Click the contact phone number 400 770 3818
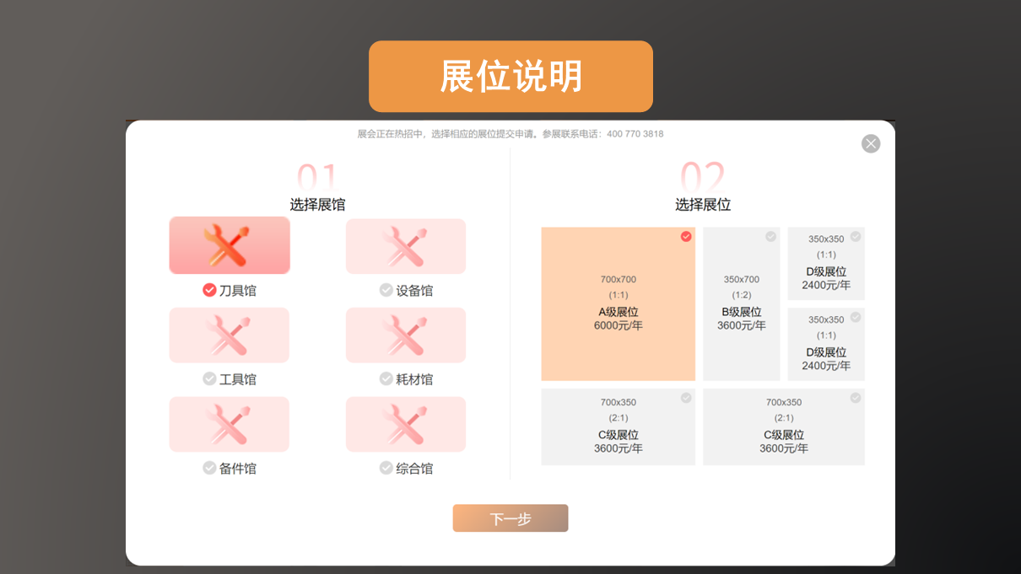 [x=635, y=134]
